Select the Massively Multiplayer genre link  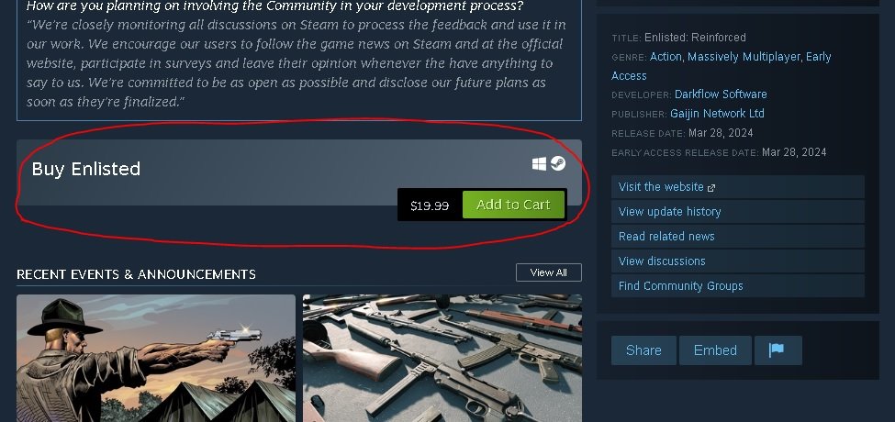coord(744,57)
